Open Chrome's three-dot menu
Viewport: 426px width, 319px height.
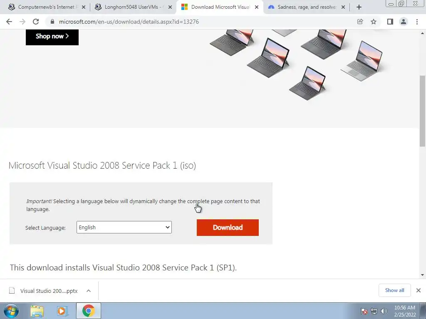coord(417,22)
